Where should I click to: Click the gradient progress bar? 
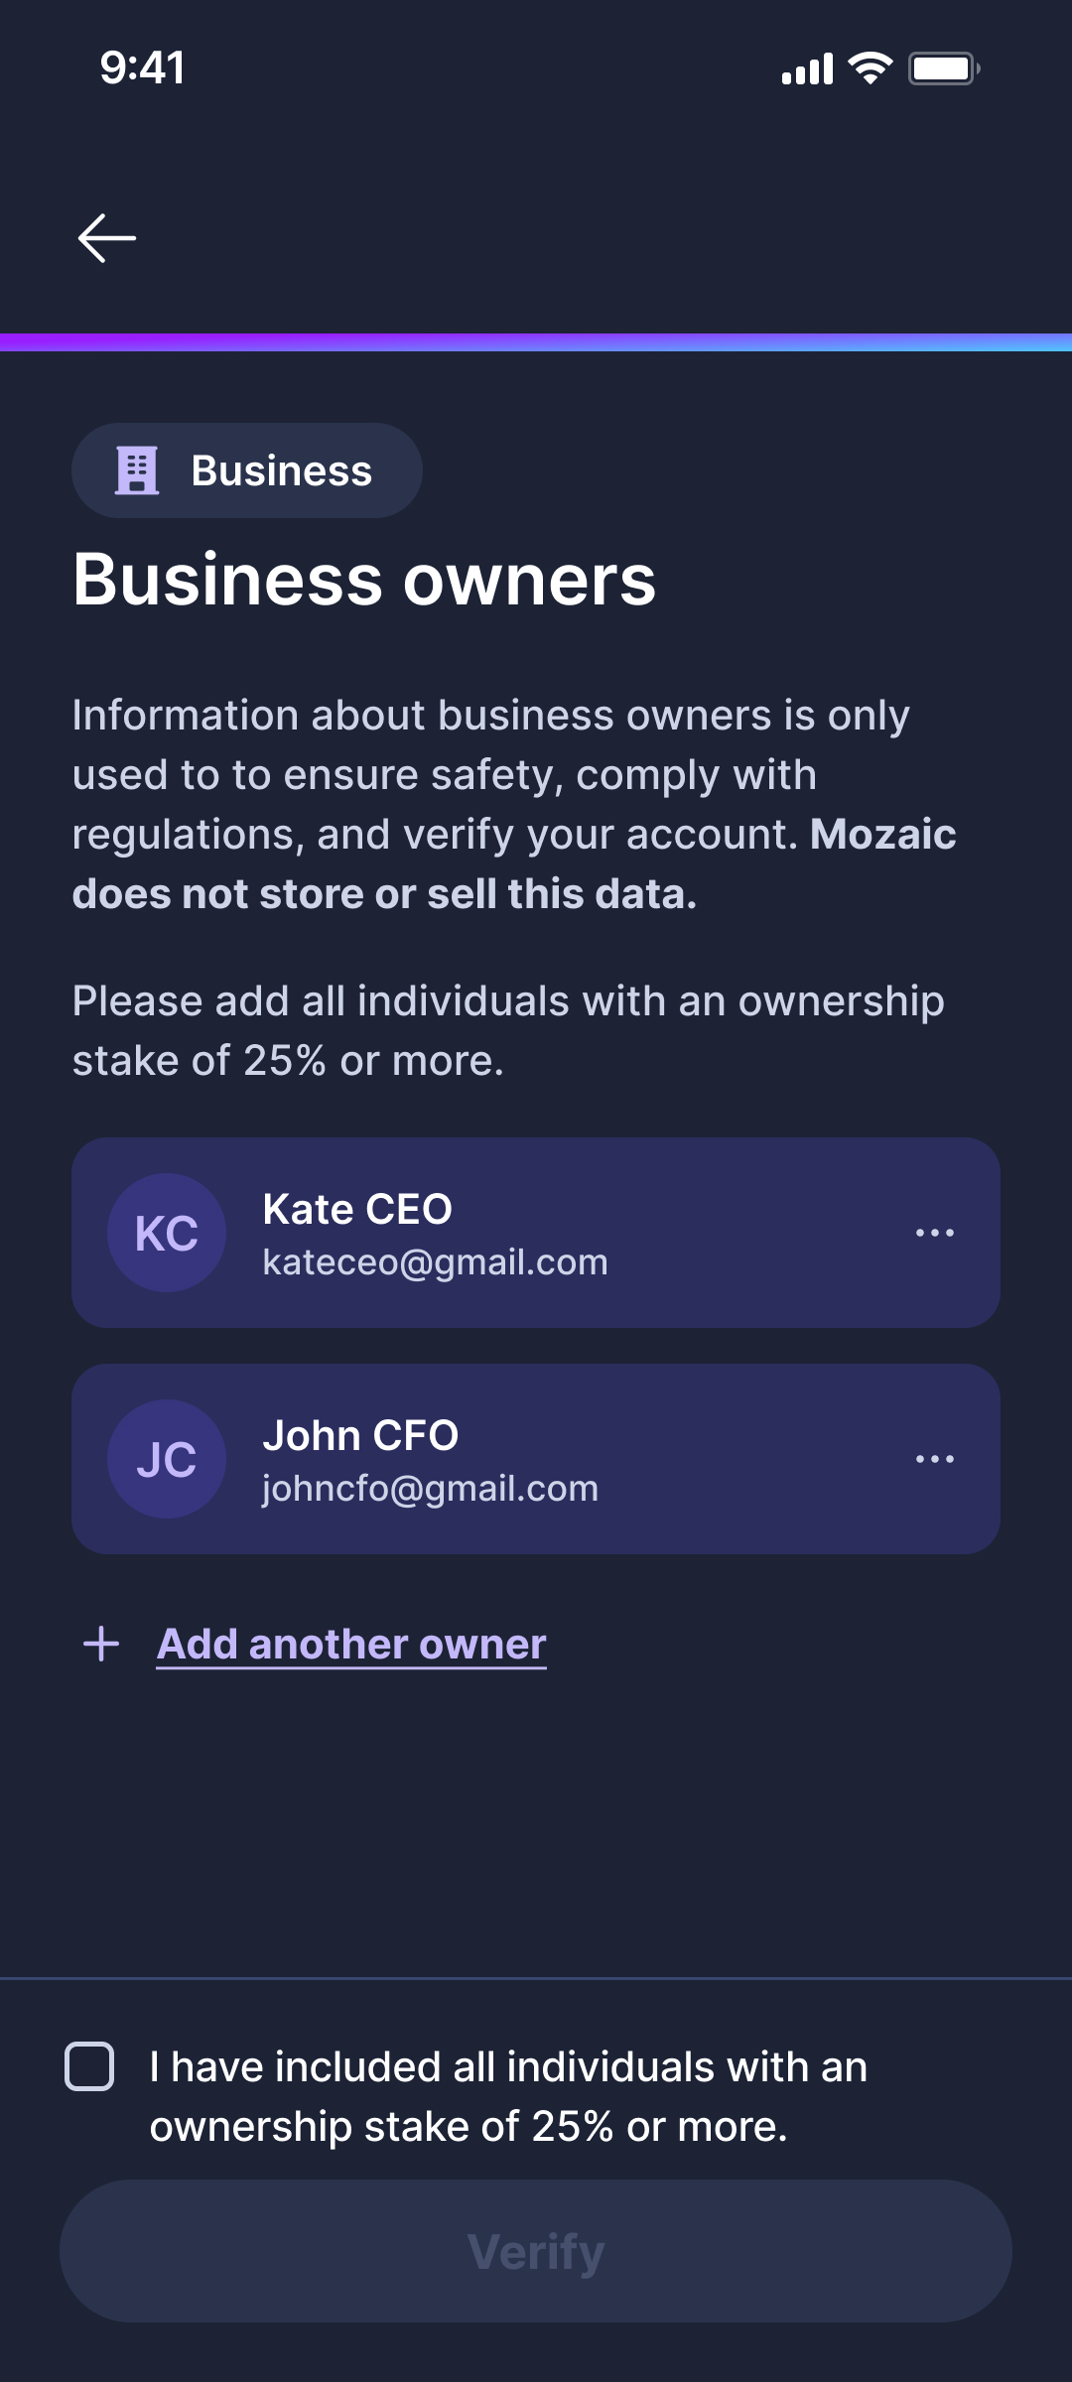coord(536,342)
